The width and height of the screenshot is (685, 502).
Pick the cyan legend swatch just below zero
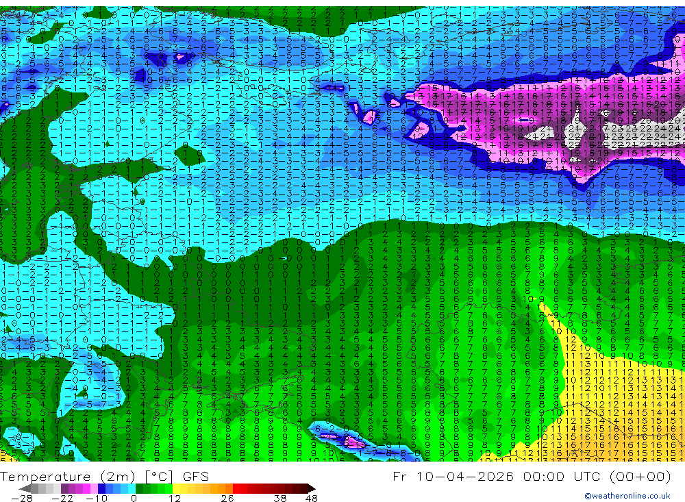click(x=132, y=488)
